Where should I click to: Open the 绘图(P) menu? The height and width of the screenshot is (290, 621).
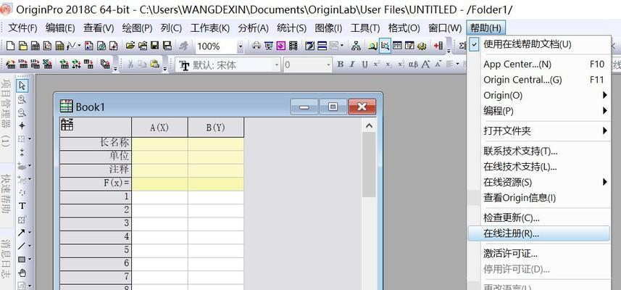(137, 28)
